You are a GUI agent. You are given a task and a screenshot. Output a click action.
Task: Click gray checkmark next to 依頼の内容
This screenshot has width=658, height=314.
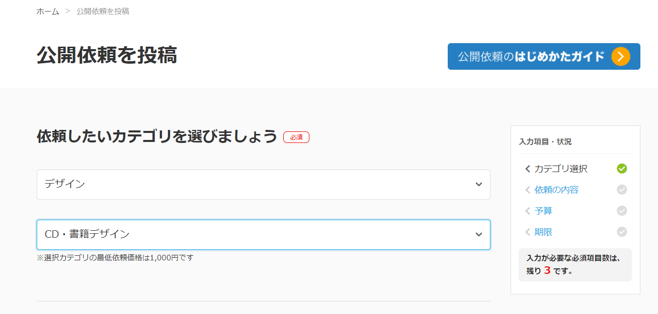[x=622, y=190]
